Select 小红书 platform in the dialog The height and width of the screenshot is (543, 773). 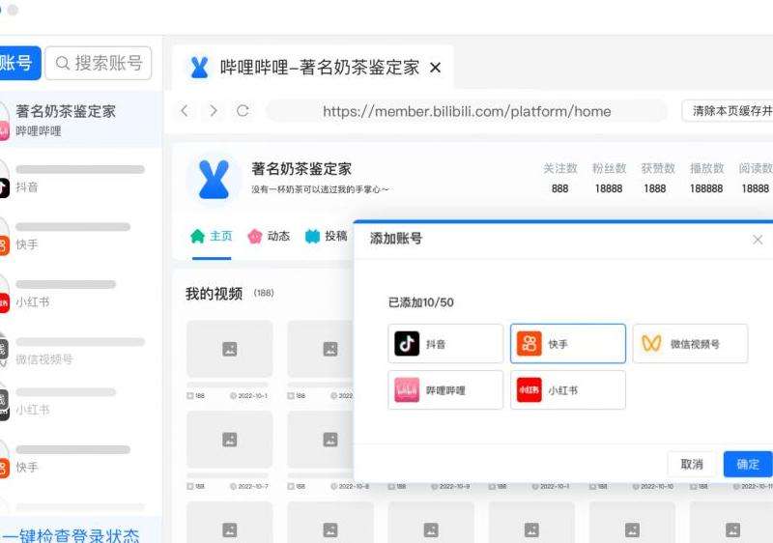(x=568, y=390)
